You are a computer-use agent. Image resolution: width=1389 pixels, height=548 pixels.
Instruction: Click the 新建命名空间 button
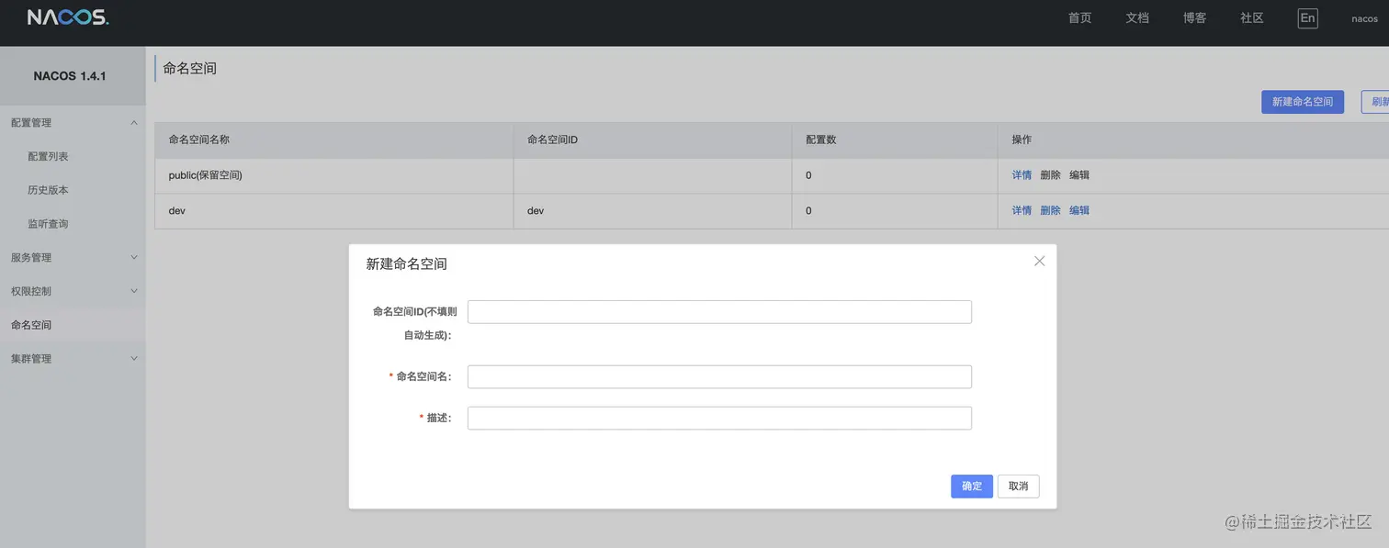[x=1303, y=101]
